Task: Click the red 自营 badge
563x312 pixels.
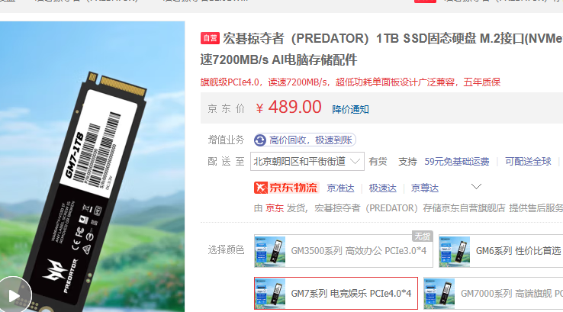Action: pos(210,38)
